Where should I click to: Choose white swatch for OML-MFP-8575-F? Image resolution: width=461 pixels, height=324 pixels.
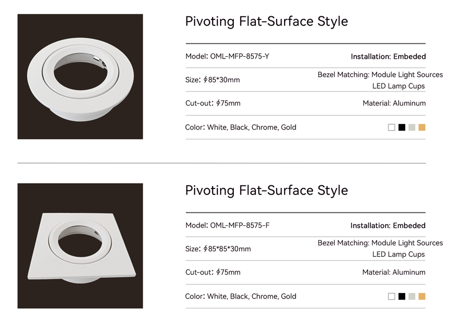[392, 296]
